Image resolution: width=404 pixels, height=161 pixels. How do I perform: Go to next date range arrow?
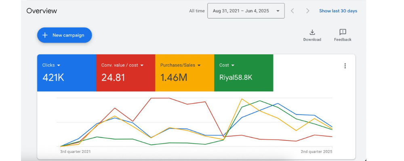[x=308, y=11]
